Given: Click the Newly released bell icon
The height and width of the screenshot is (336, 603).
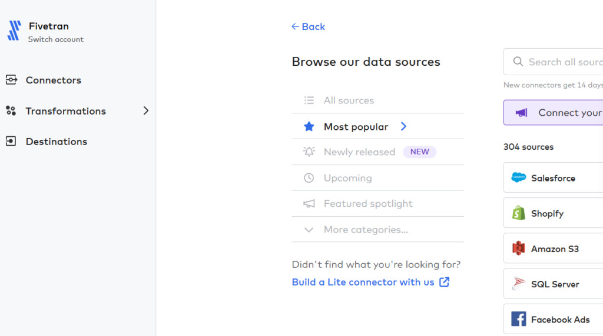Looking at the screenshot, I should (309, 152).
